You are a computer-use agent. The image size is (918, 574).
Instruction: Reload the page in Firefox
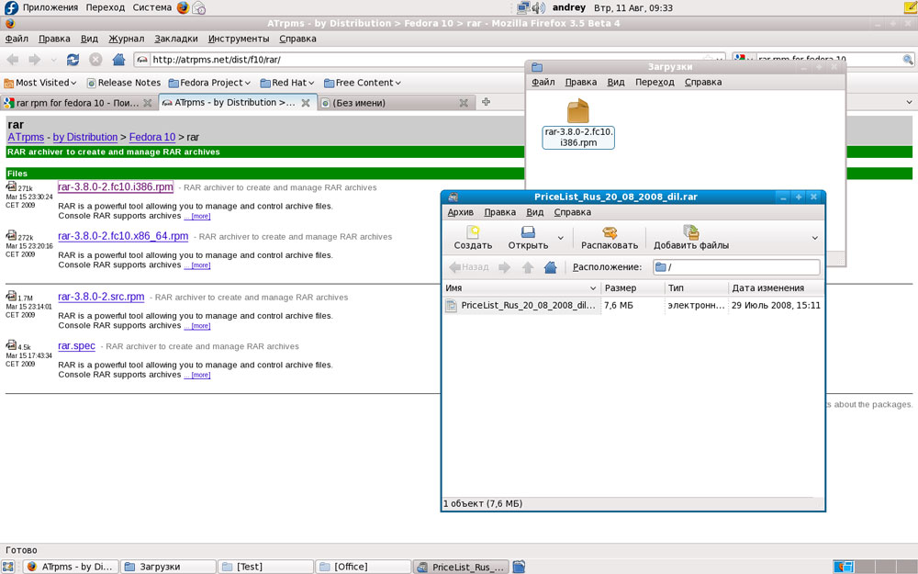(73, 60)
